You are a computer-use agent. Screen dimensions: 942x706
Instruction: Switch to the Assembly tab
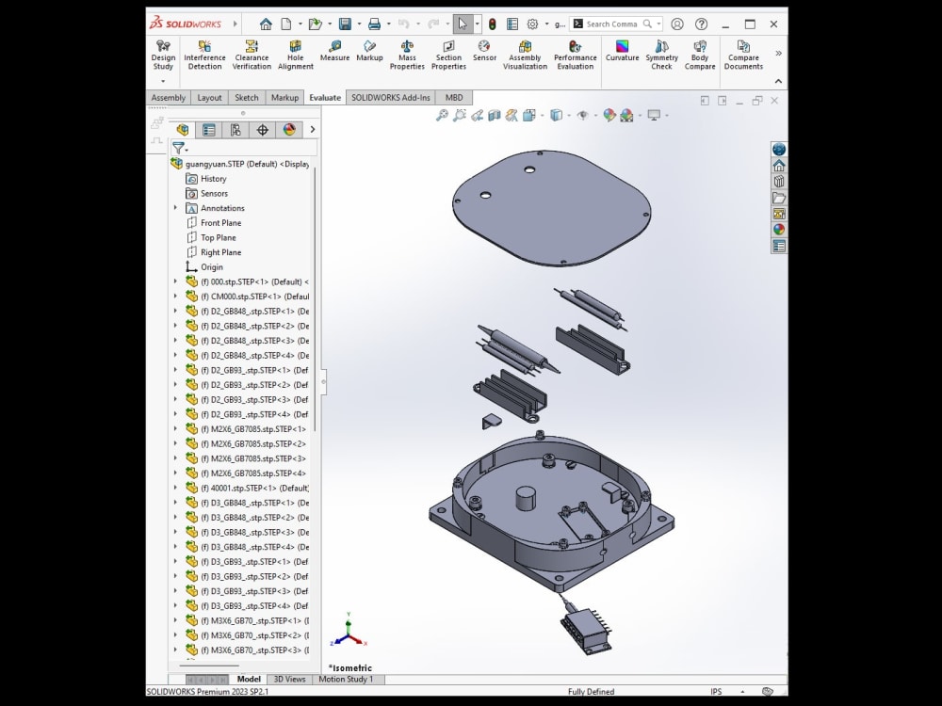pos(169,97)
